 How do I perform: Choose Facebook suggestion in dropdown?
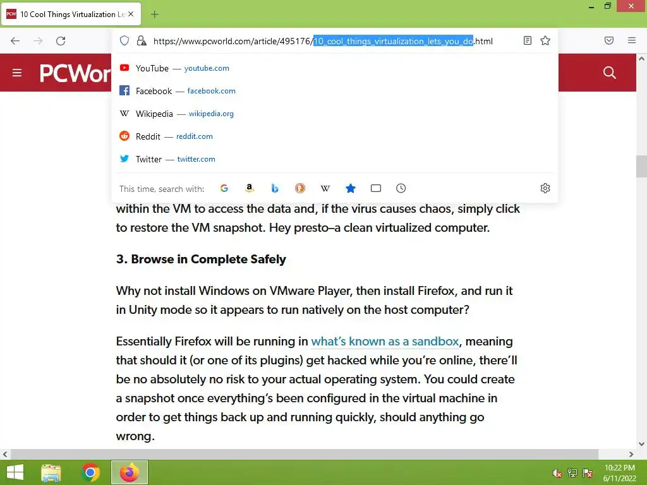tap(335, 91)
